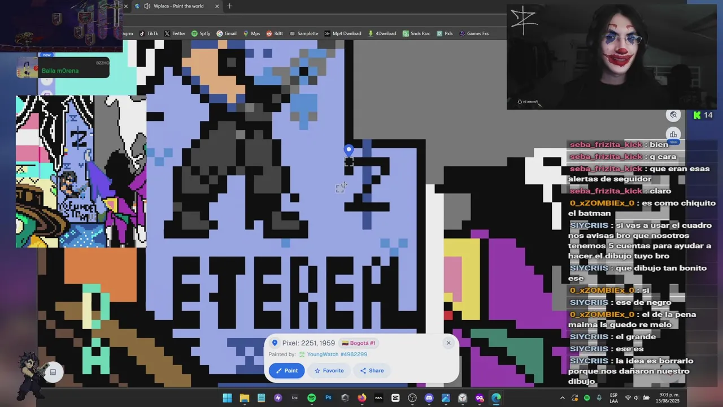Click the sync update icon in the tray
723x407 pixels.
coord(574,398)
